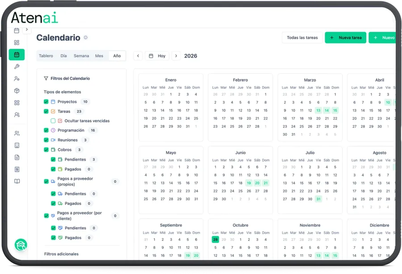Enable Ocultar tareas vencidas checkbox
Image resolution: width=402 pixels, height=274 pixels.
[53, 121]
